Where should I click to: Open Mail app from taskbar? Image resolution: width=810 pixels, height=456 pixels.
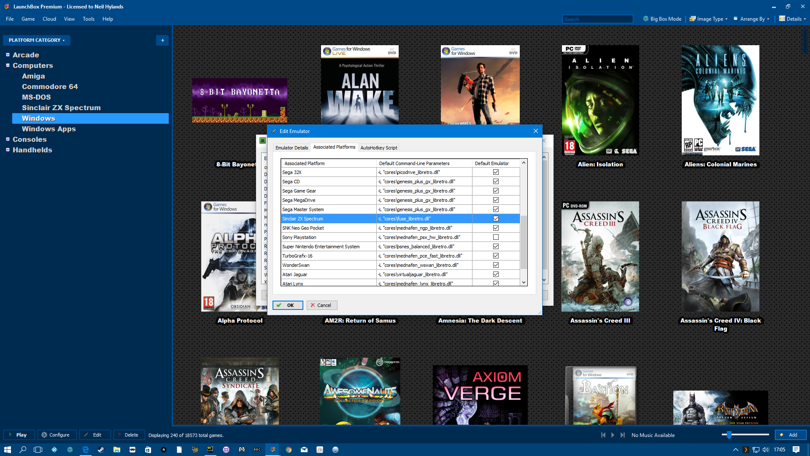tap(304, 450)
